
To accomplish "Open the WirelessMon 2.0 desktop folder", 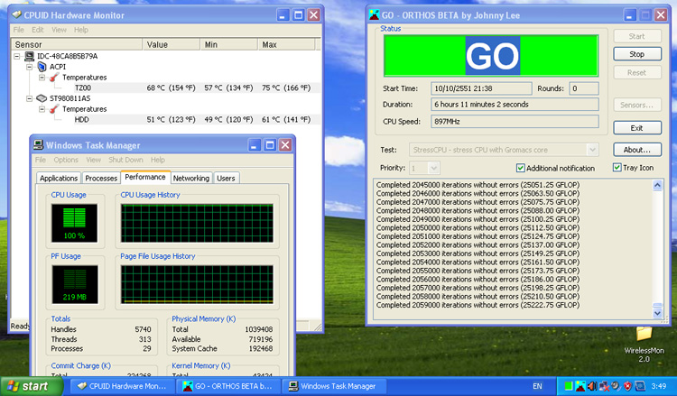I will click(x=644, y=344).
